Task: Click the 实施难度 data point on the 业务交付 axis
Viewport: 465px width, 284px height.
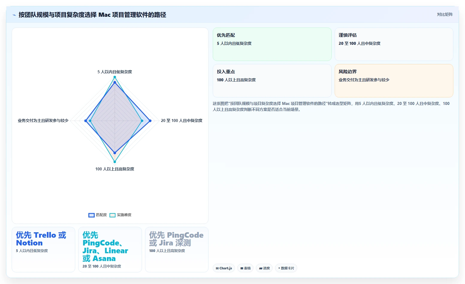Action: 90,121
